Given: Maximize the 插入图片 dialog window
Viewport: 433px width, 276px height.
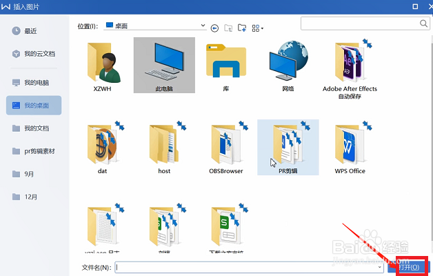Looking at the screenshot, I should 415,6.
